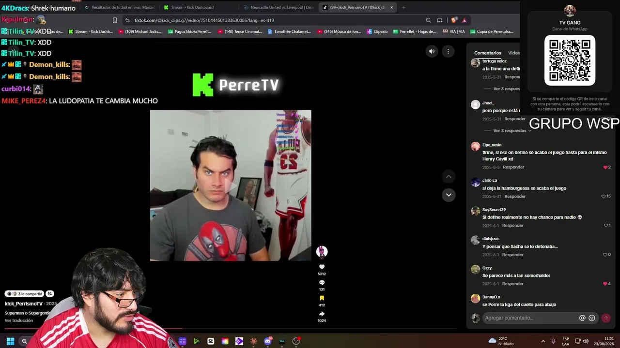Open the Tense Cinematic bookmark
Viewport: 620px width, 348px height.
pos(240,31)
